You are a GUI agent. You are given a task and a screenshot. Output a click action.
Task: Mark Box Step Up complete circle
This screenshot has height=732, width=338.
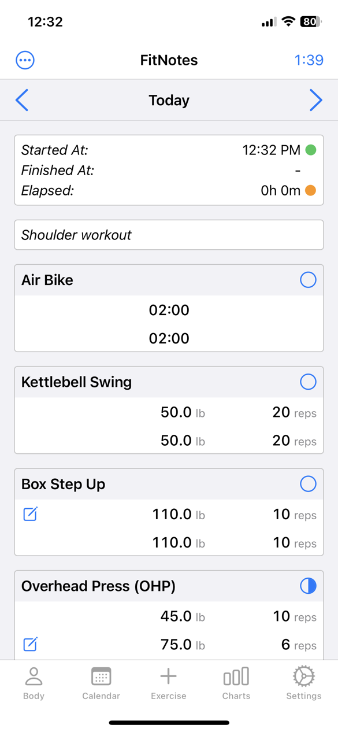click(x=308, y=484)
